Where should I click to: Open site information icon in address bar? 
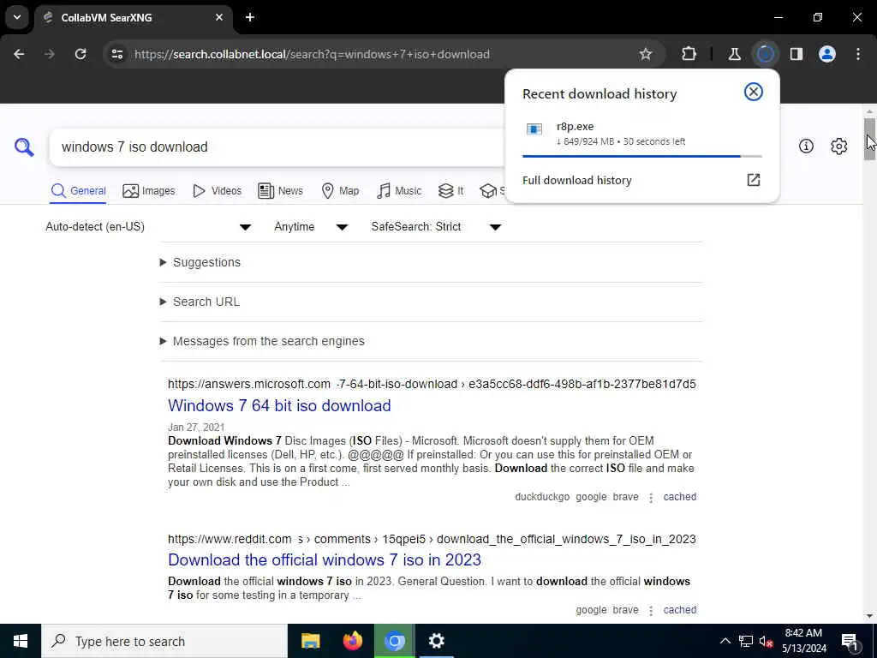point(116,54)
